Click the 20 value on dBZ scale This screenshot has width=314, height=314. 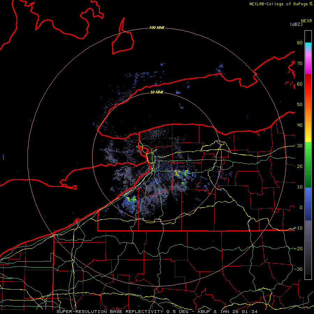click(300, 166)
